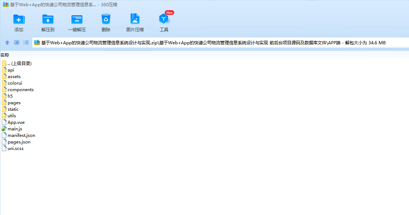Select the uni.scss file
This screenshot has height=215, width=409.
coord(12,149)
